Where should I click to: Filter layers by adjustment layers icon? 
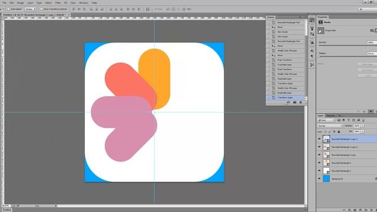click(343, 120)
